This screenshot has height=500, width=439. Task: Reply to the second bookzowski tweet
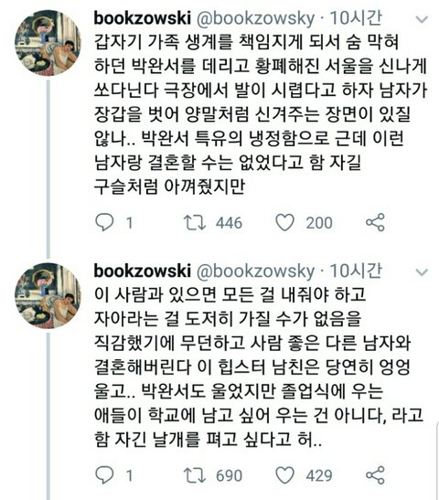[104, 475]
